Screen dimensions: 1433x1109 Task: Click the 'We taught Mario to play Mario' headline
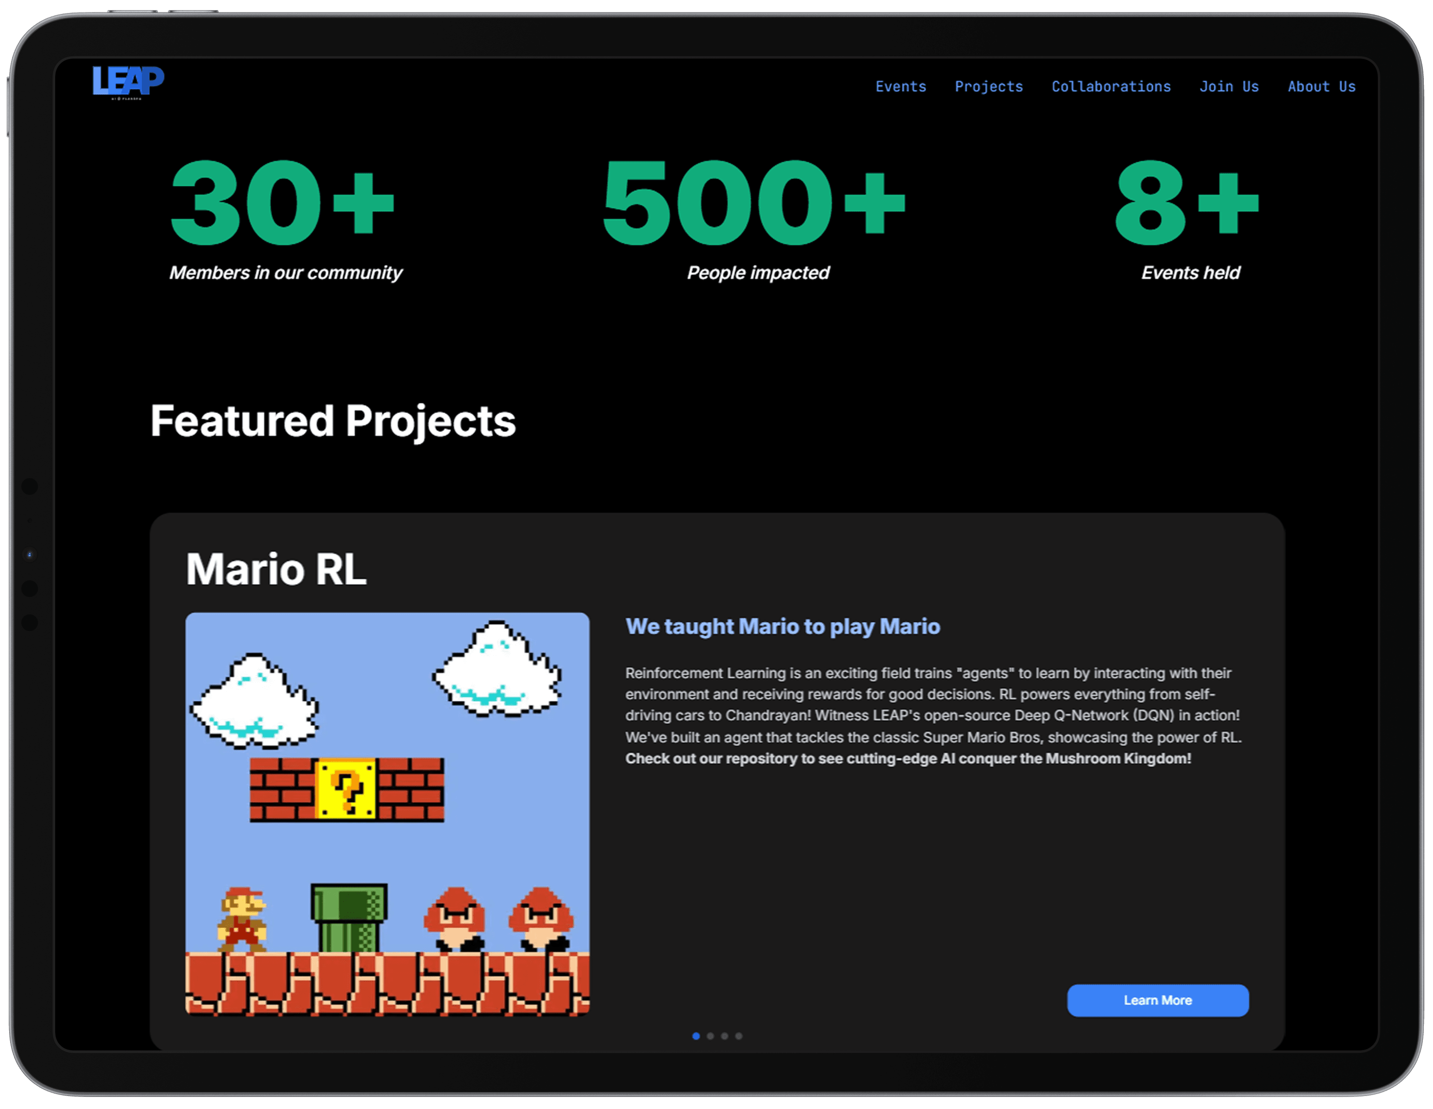[782, 627]
